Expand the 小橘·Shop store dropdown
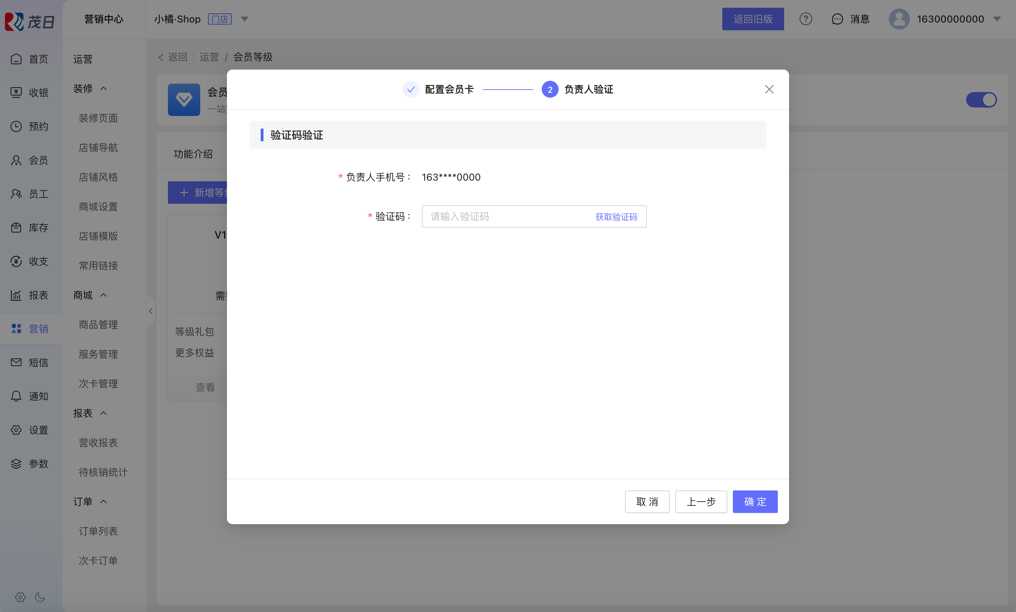 point(245,19)
